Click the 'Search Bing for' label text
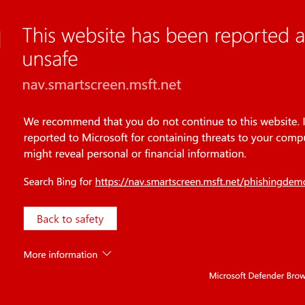The height and width of the screenshot is (305, 305). 58,182
